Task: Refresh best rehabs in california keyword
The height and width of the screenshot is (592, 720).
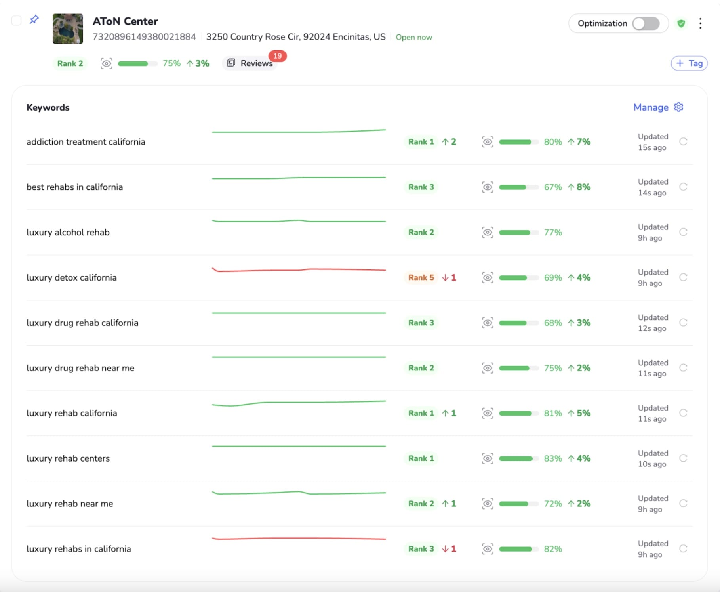Action: coord(683,187)
